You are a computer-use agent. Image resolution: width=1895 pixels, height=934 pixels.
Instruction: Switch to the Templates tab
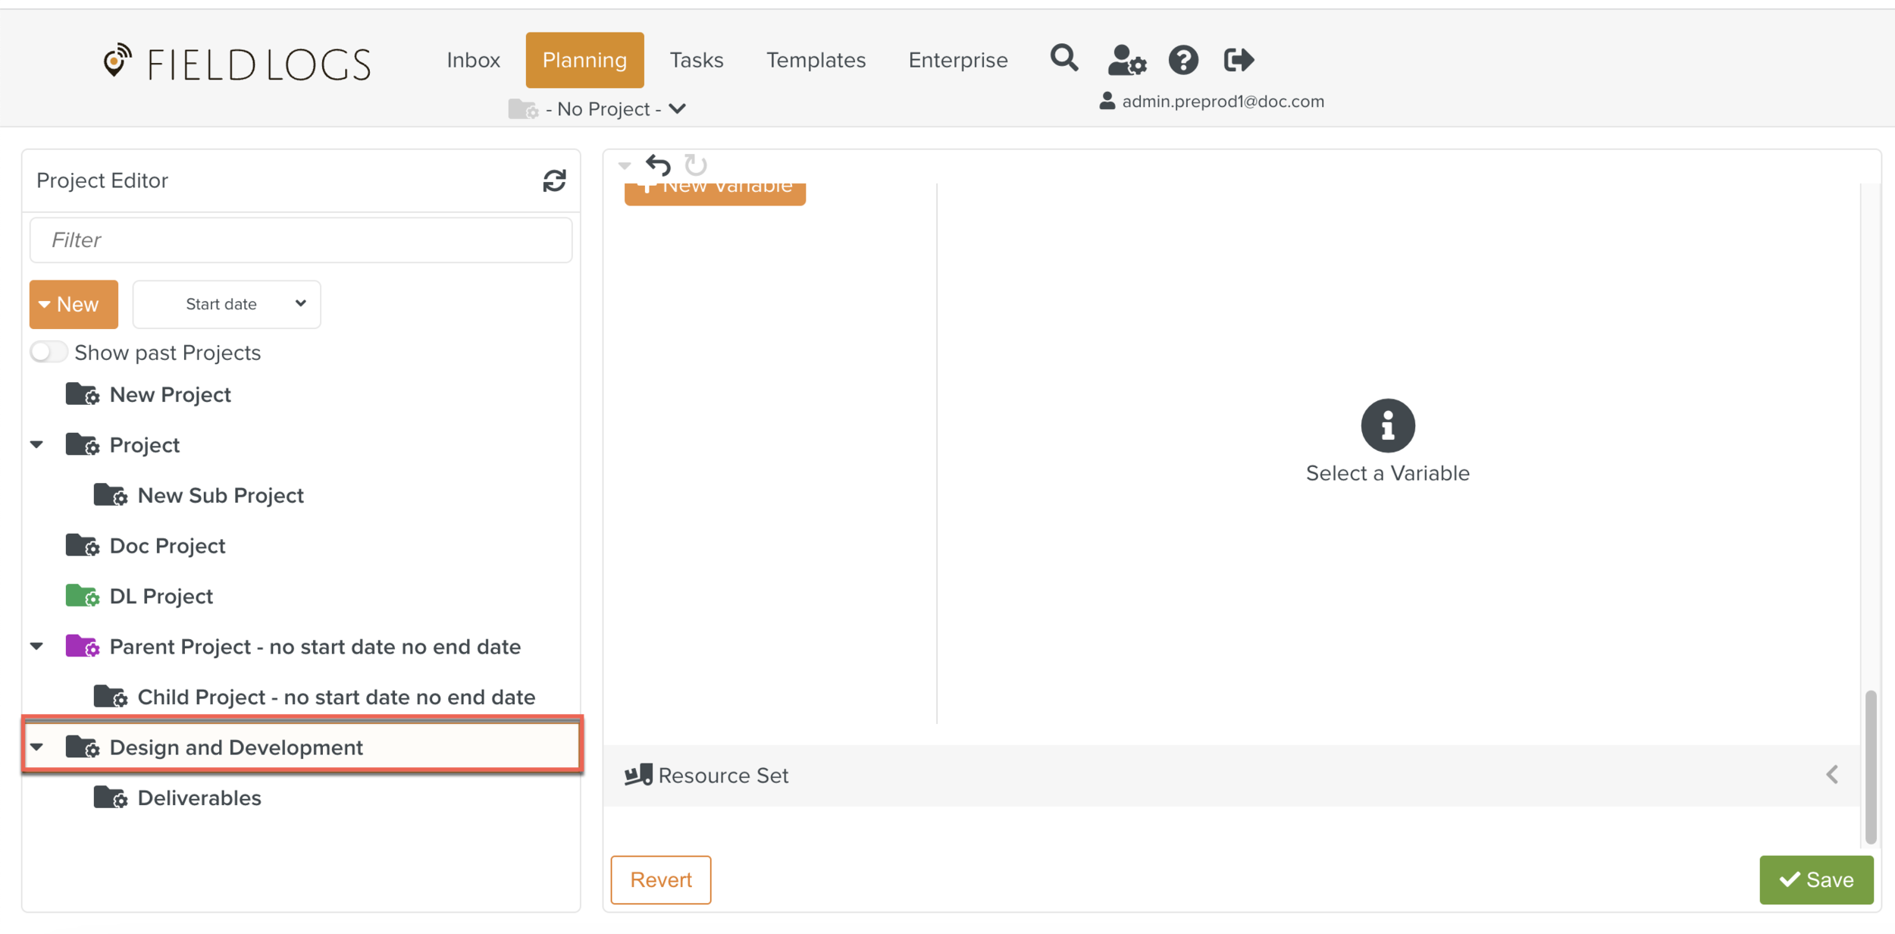pyautogui.click(x=816, y=60)
